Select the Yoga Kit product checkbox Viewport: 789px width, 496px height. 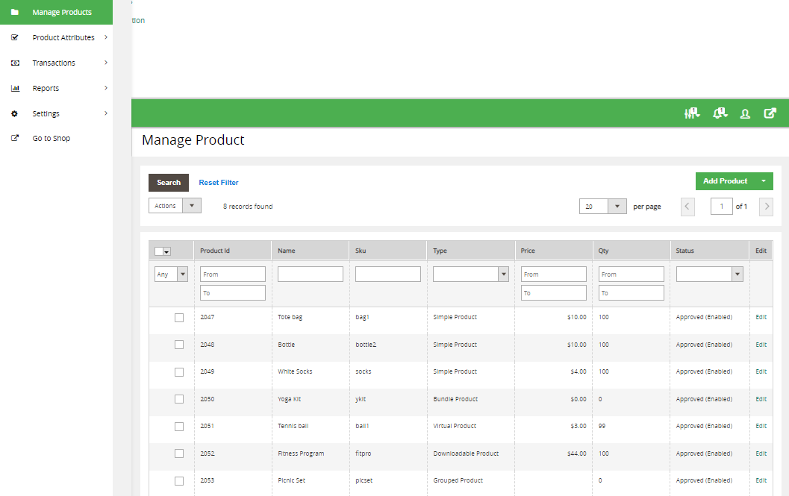[x=179, y=399]
